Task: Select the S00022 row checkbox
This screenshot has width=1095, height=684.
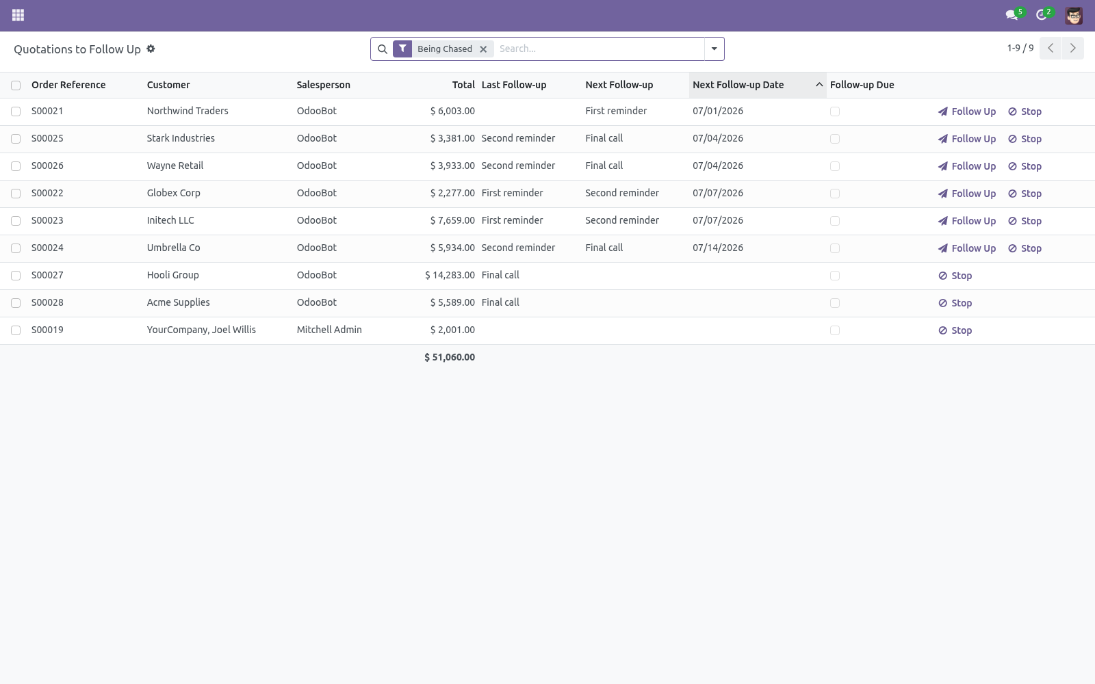Action: tap(16, 194)
